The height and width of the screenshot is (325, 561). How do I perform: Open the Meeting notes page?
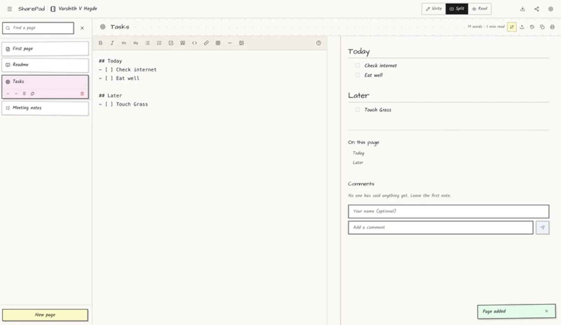(45, 108)
